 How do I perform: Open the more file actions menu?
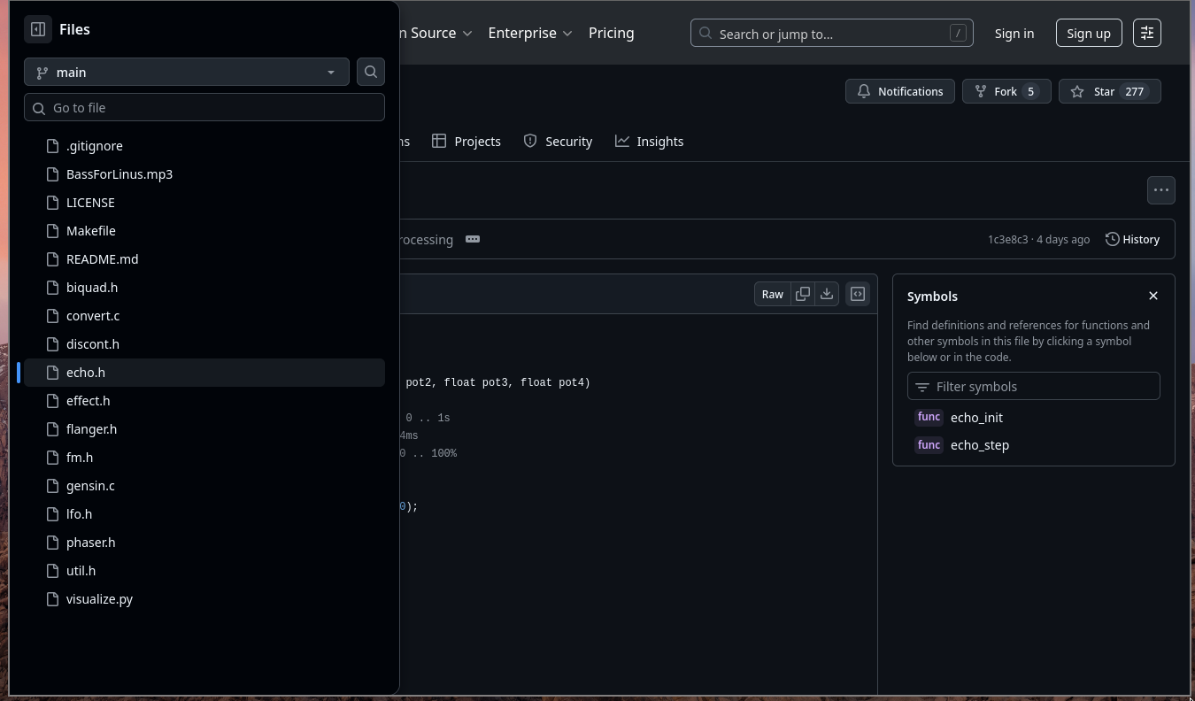pyautogui.click(x=1161, y=189)
